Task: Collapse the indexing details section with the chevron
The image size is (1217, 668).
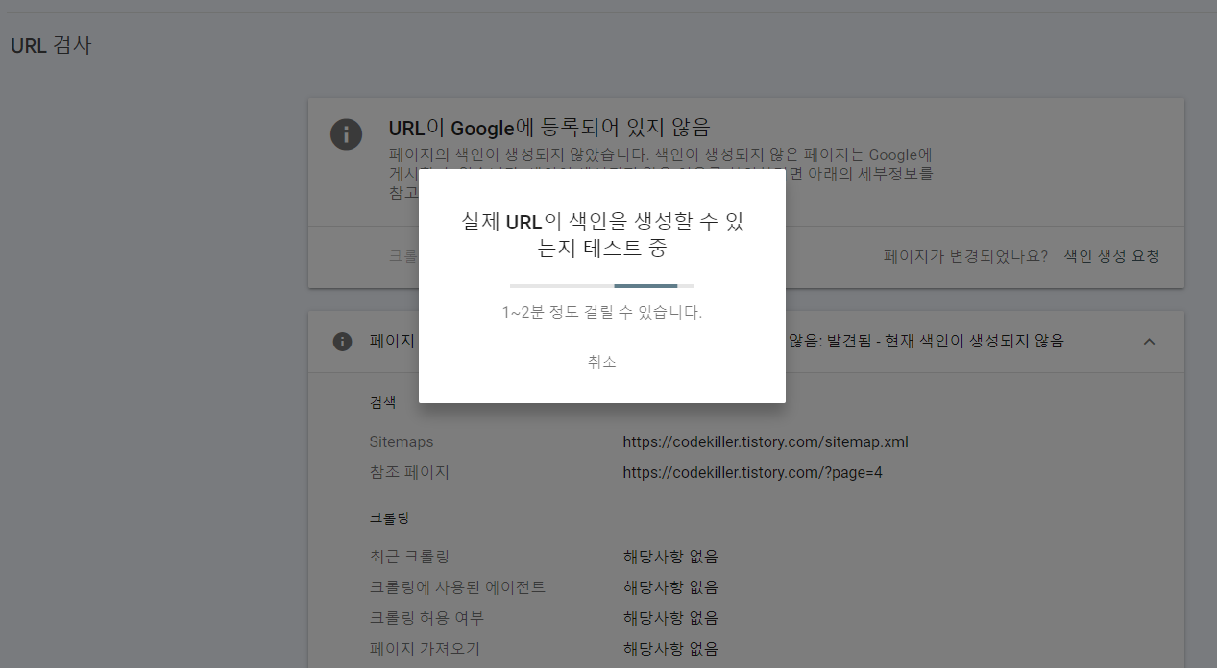Action: click(x=1149, y=341)
